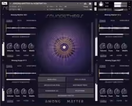The width and height of the screenshot is (132, 106).
Task: Go to next sound in Among Scape 011
Action: (35, 60)
